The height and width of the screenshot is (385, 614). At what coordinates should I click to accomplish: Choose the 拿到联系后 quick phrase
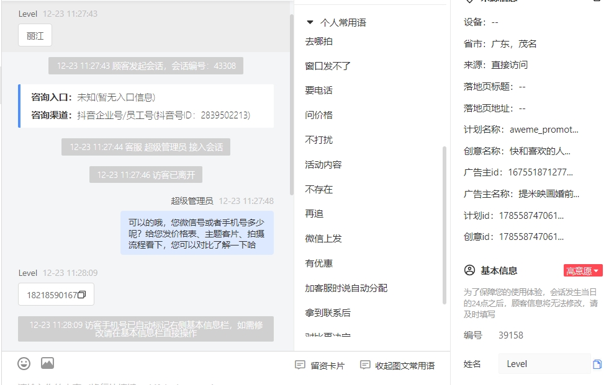pos(328,312)
